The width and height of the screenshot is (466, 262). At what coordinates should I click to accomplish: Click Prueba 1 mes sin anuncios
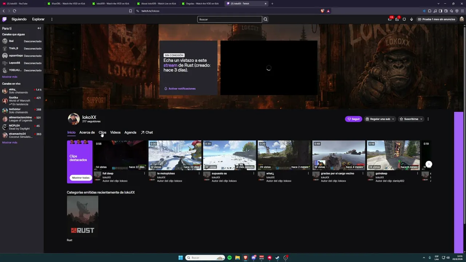[437, 19]
